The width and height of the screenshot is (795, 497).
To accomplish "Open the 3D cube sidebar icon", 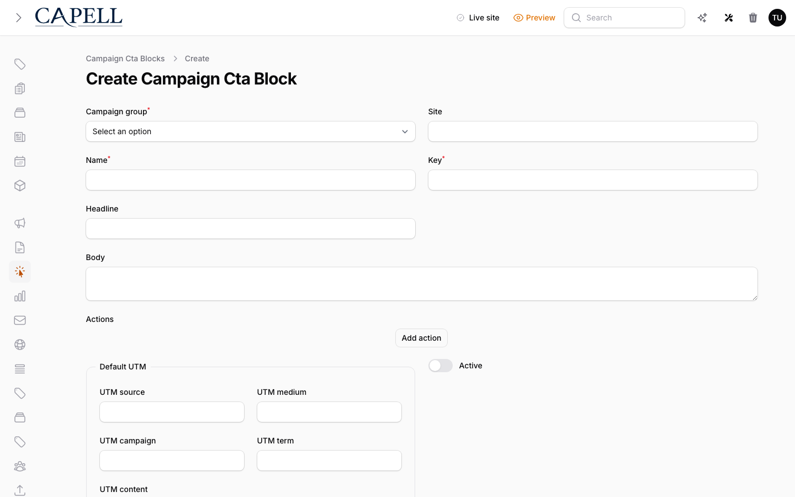I will tap(20, 186).
